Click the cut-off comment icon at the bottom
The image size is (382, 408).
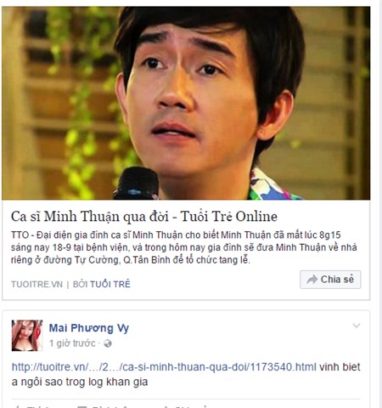[x=82, y=407]
